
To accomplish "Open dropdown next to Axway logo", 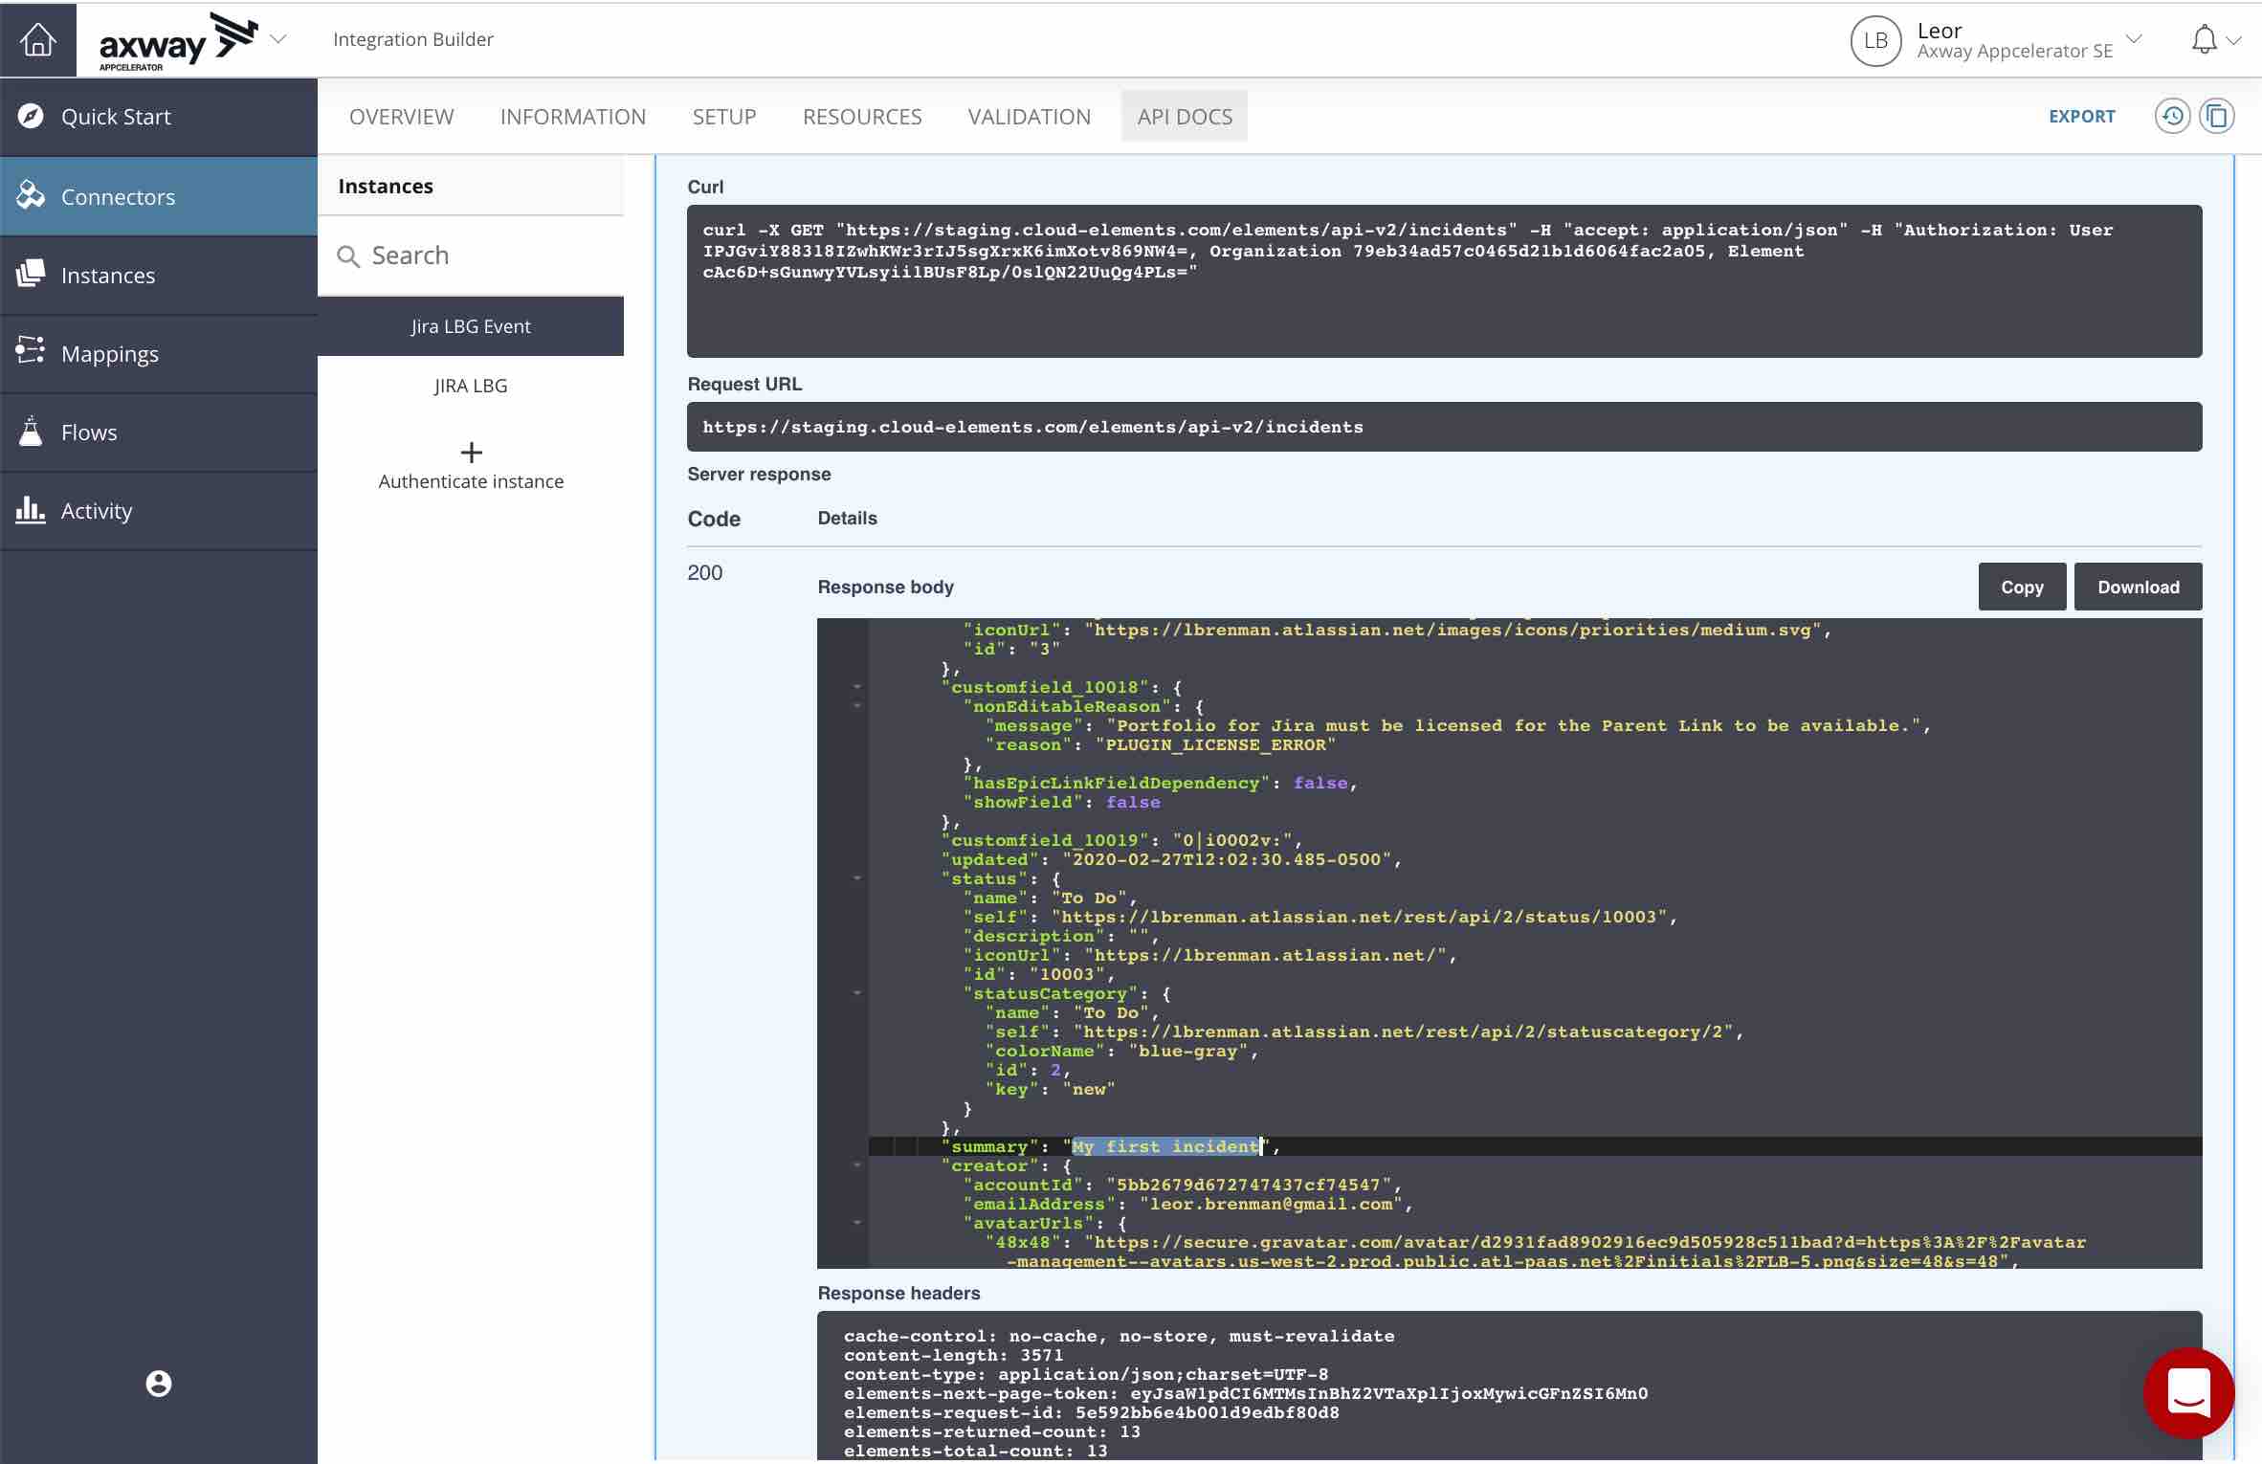I will pyautogui.click(x=278, y=39).
